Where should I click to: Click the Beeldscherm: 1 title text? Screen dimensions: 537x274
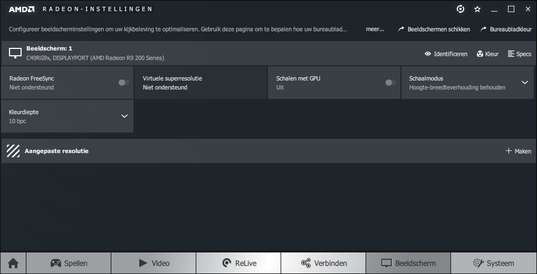(x=49, y=48)
